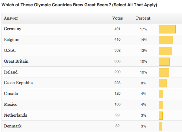Click the Votes column header
Viewport: 182px width, 132px height.
click(x=117, y=18)
